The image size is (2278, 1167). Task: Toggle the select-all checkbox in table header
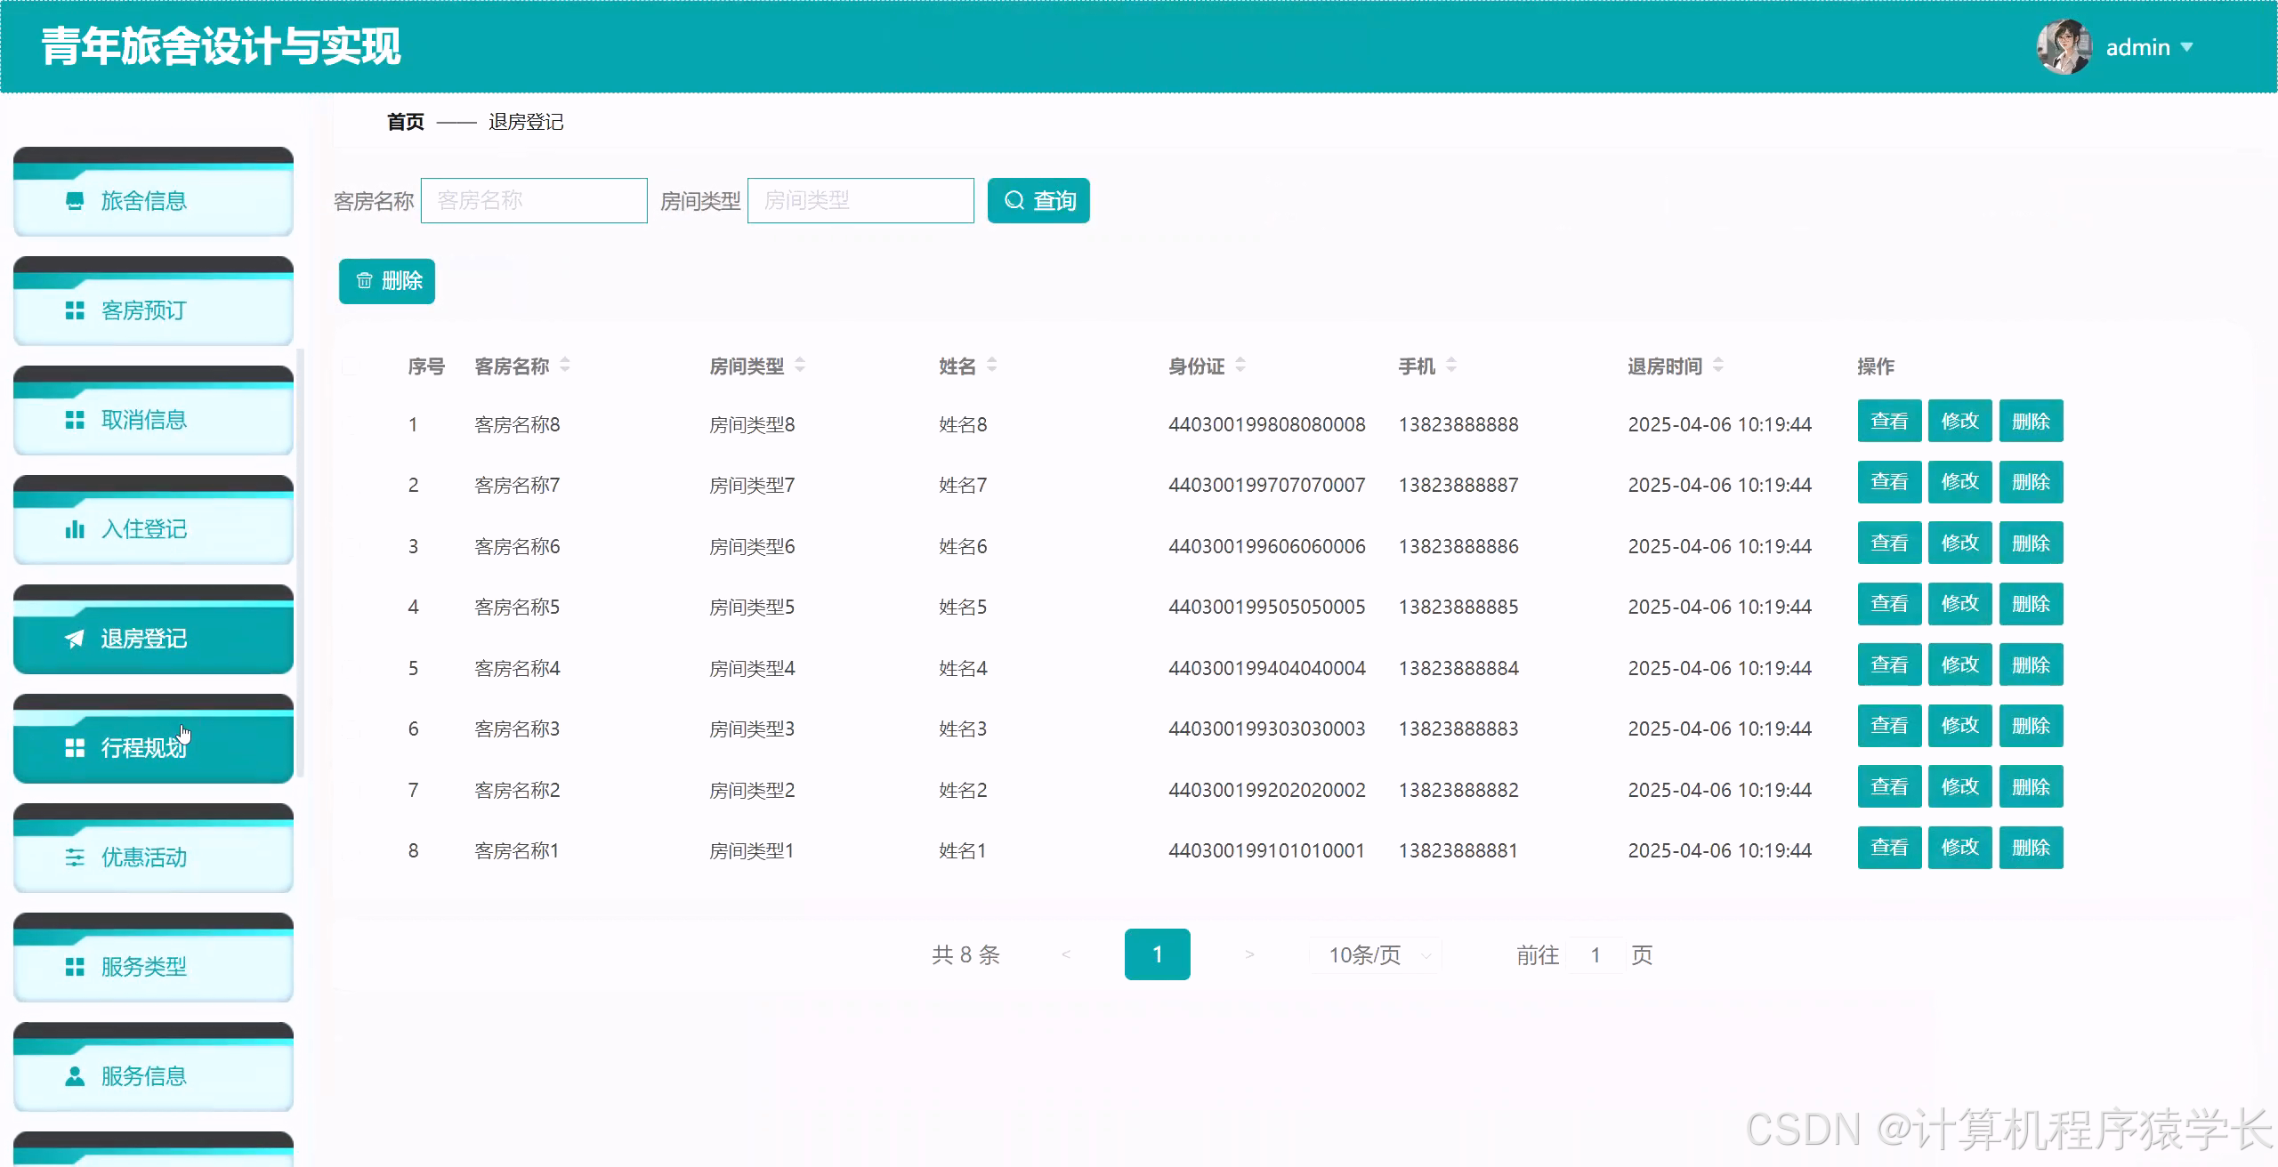350,366
